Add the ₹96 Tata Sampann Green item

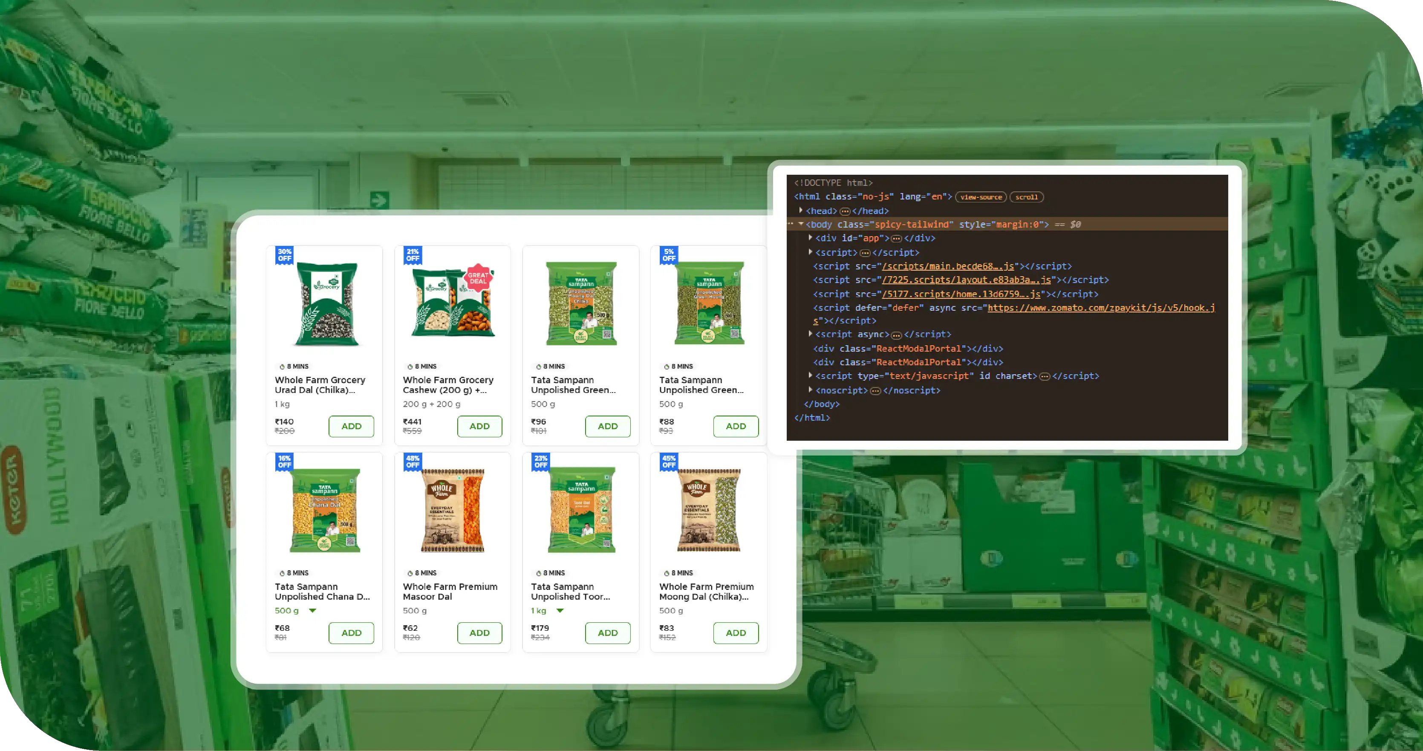pos(608,426)
